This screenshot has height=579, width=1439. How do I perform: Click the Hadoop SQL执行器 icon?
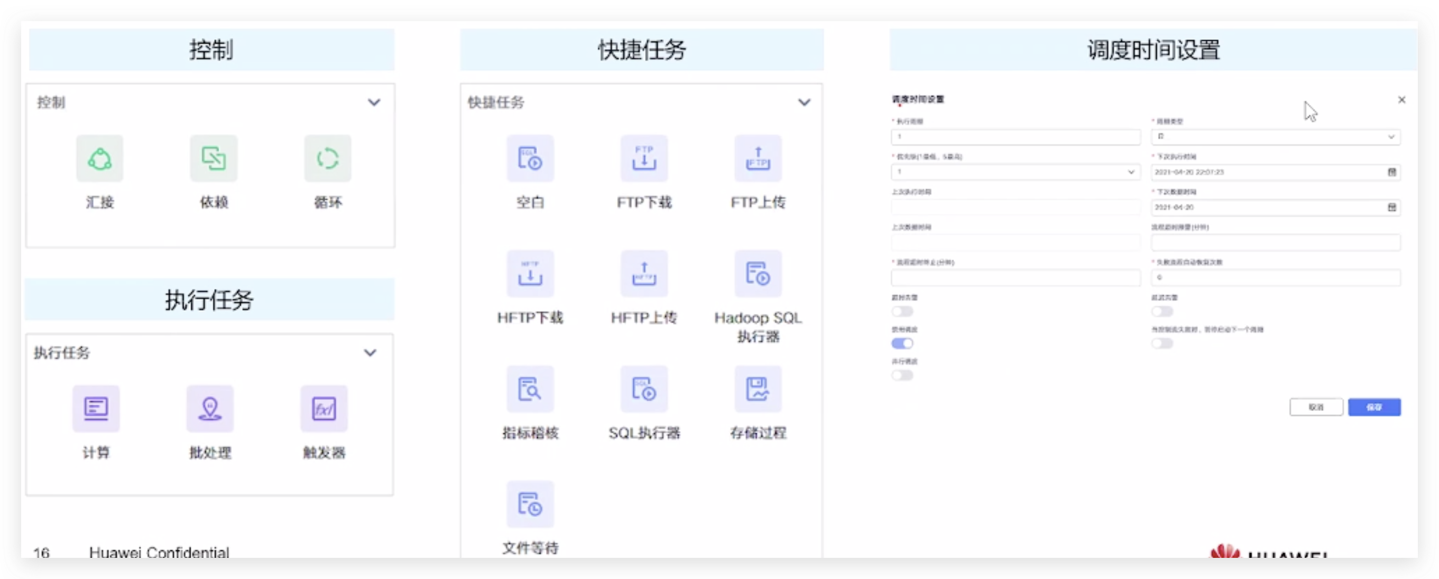758,274
